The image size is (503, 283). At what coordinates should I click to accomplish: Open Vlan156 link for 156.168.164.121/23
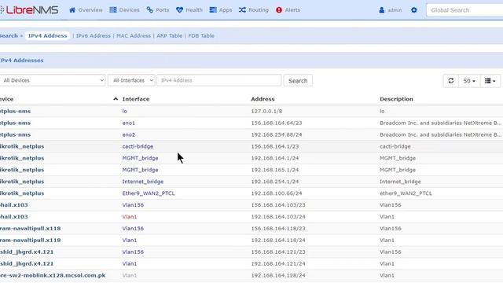pos(133,252)
